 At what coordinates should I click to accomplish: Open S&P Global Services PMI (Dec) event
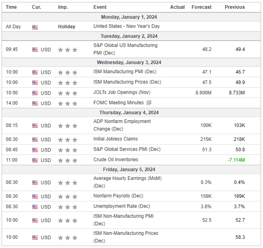[127, 149]
